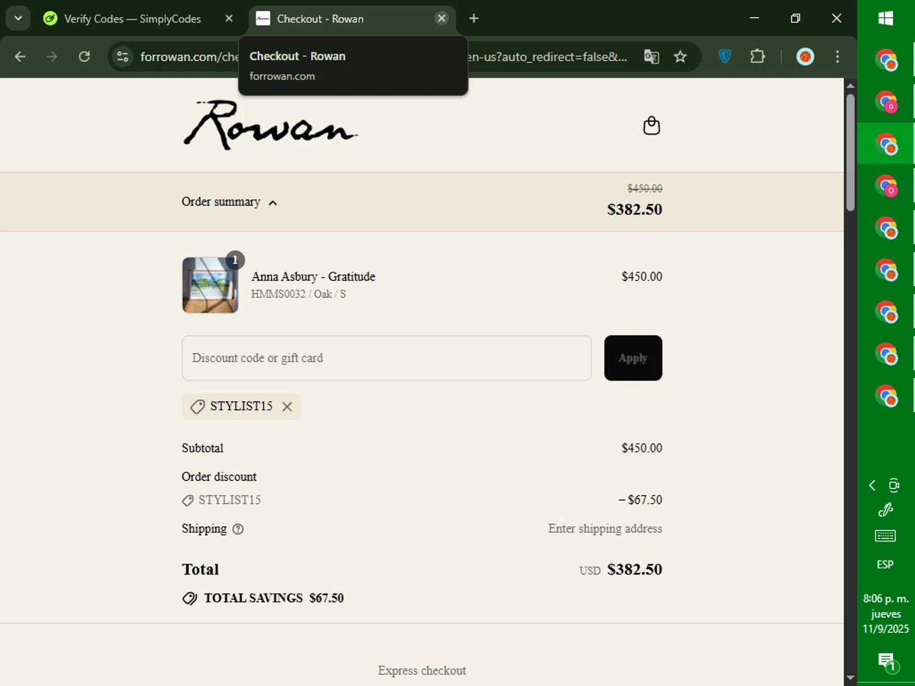
Task: Click the scrollbar down arrow
Action: pyautogui.click(x=850, y=678)
